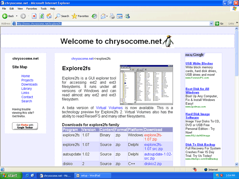This screenshot has height=179, width=239.
Task: Refresh the page with toolbar icon
Action: pos(42,16)
